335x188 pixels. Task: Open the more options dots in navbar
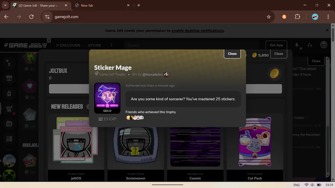111,45
